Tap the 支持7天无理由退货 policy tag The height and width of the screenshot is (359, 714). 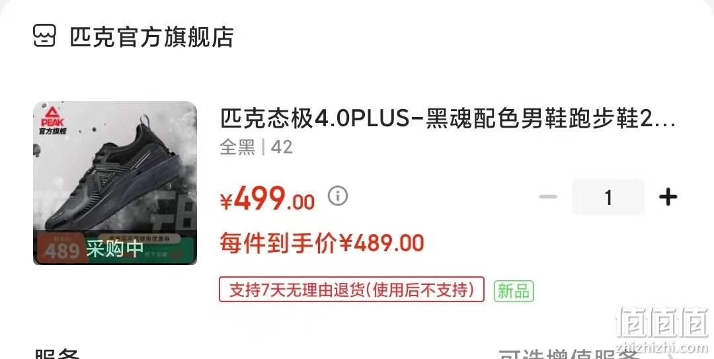click(352, 290)
